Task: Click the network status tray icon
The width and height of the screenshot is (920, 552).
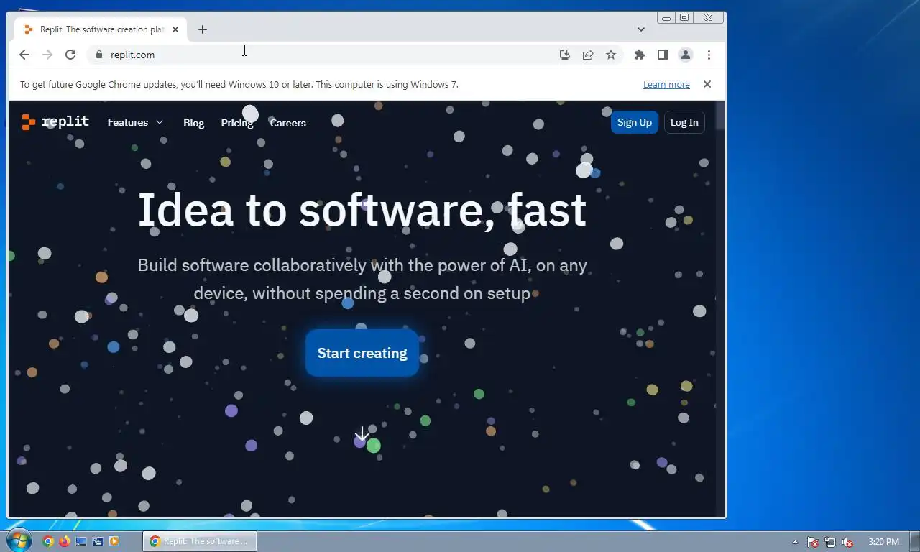Action: coord(830,542)
